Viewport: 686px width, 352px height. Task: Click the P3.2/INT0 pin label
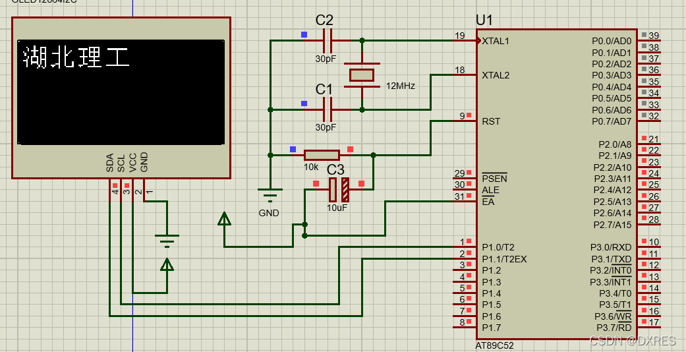611,270
